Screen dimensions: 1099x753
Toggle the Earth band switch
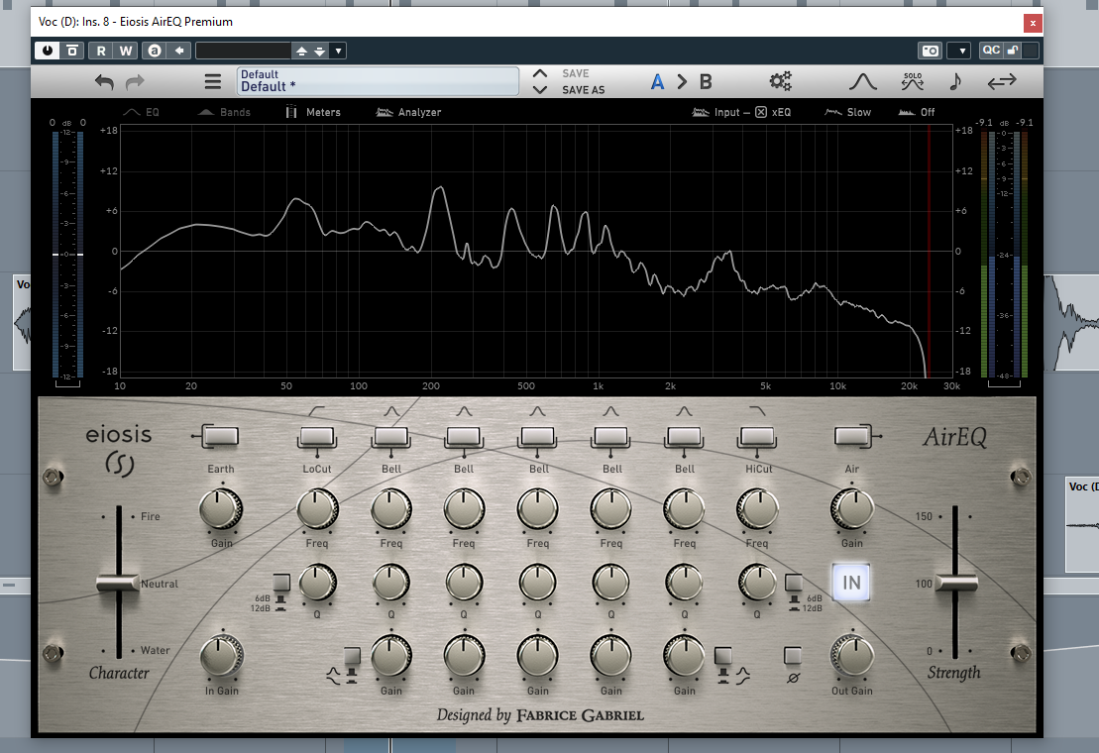pyautogui.click(x=219, y=436)
